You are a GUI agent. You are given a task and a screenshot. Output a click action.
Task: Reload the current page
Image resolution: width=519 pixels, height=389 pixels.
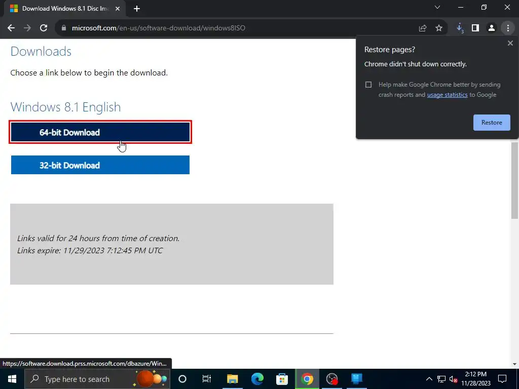(x=44, y=28)
